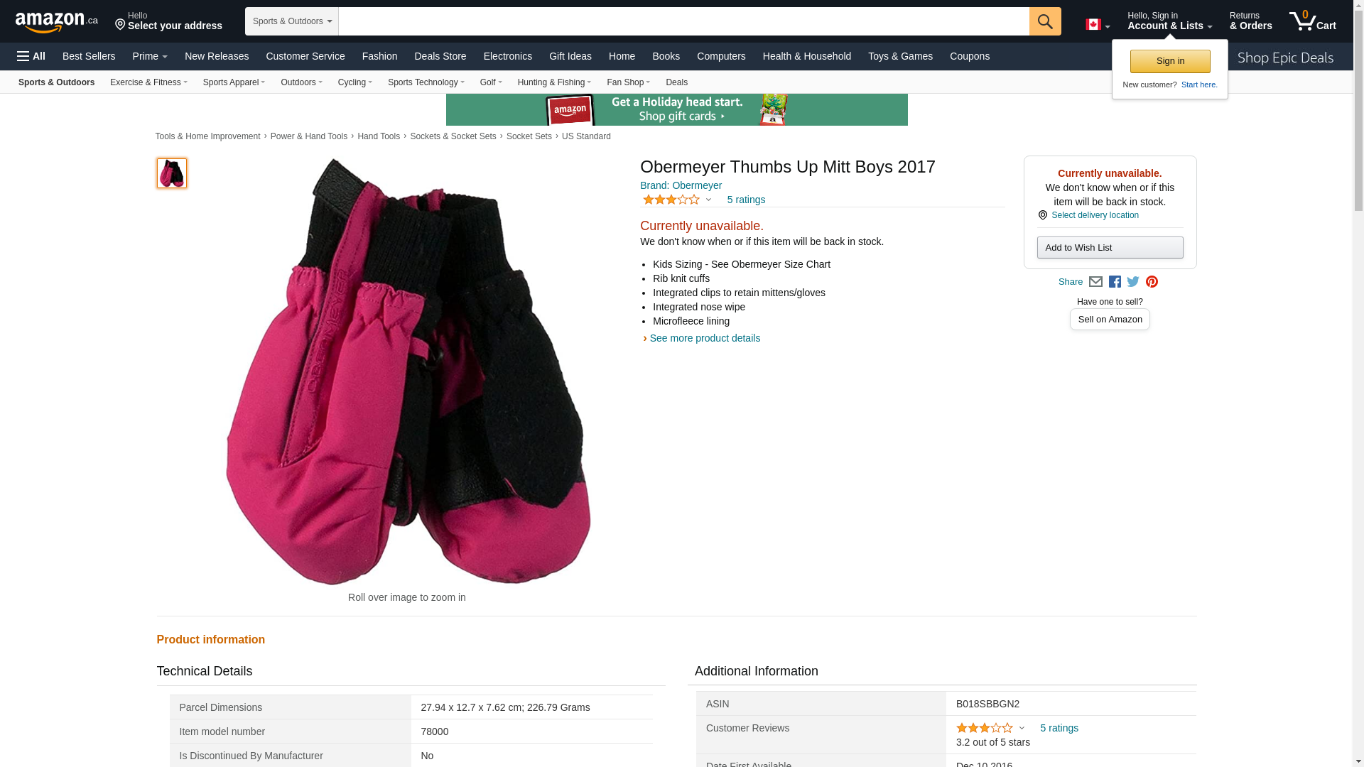Focus the Amazon search input field
Viewport: 1364px width, 767px height.
683,21
